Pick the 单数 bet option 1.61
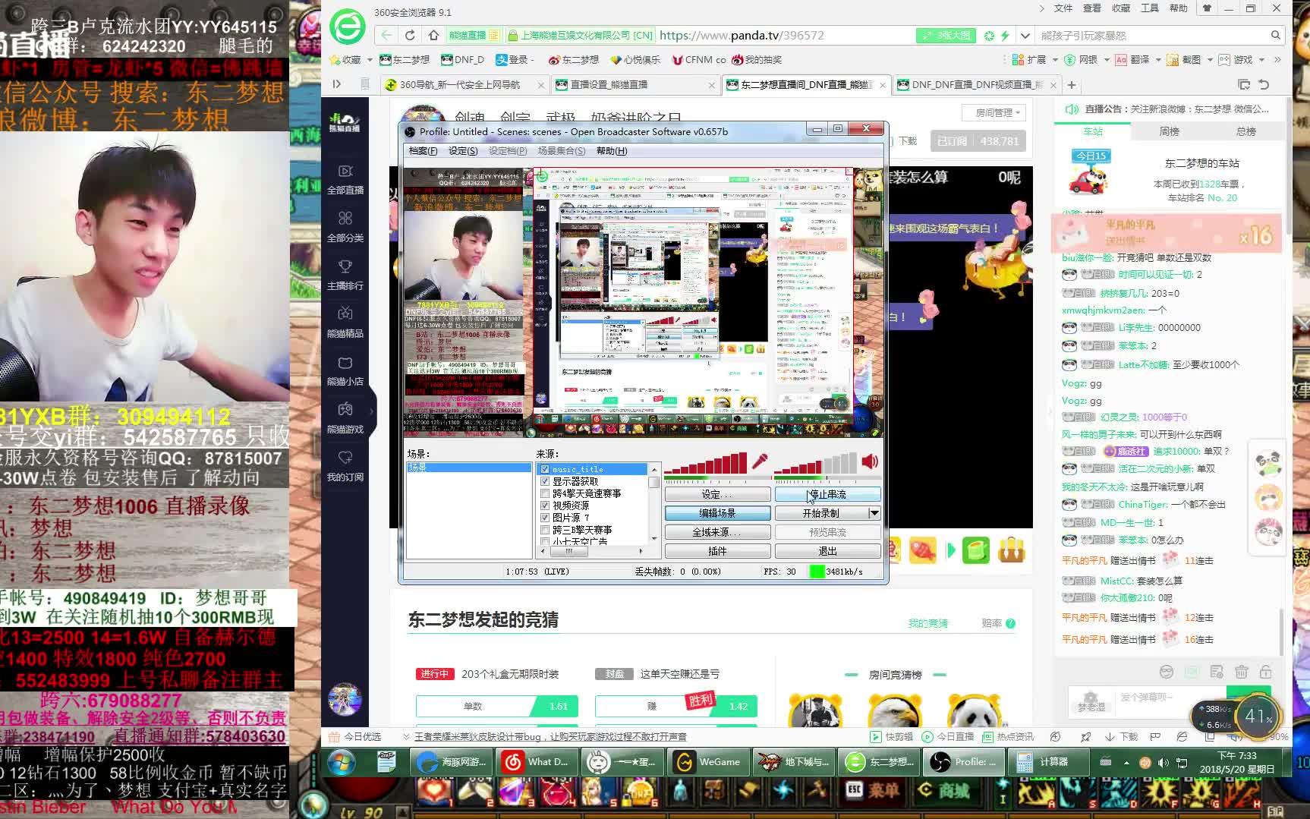1310x819 pixels. point(497,706)
